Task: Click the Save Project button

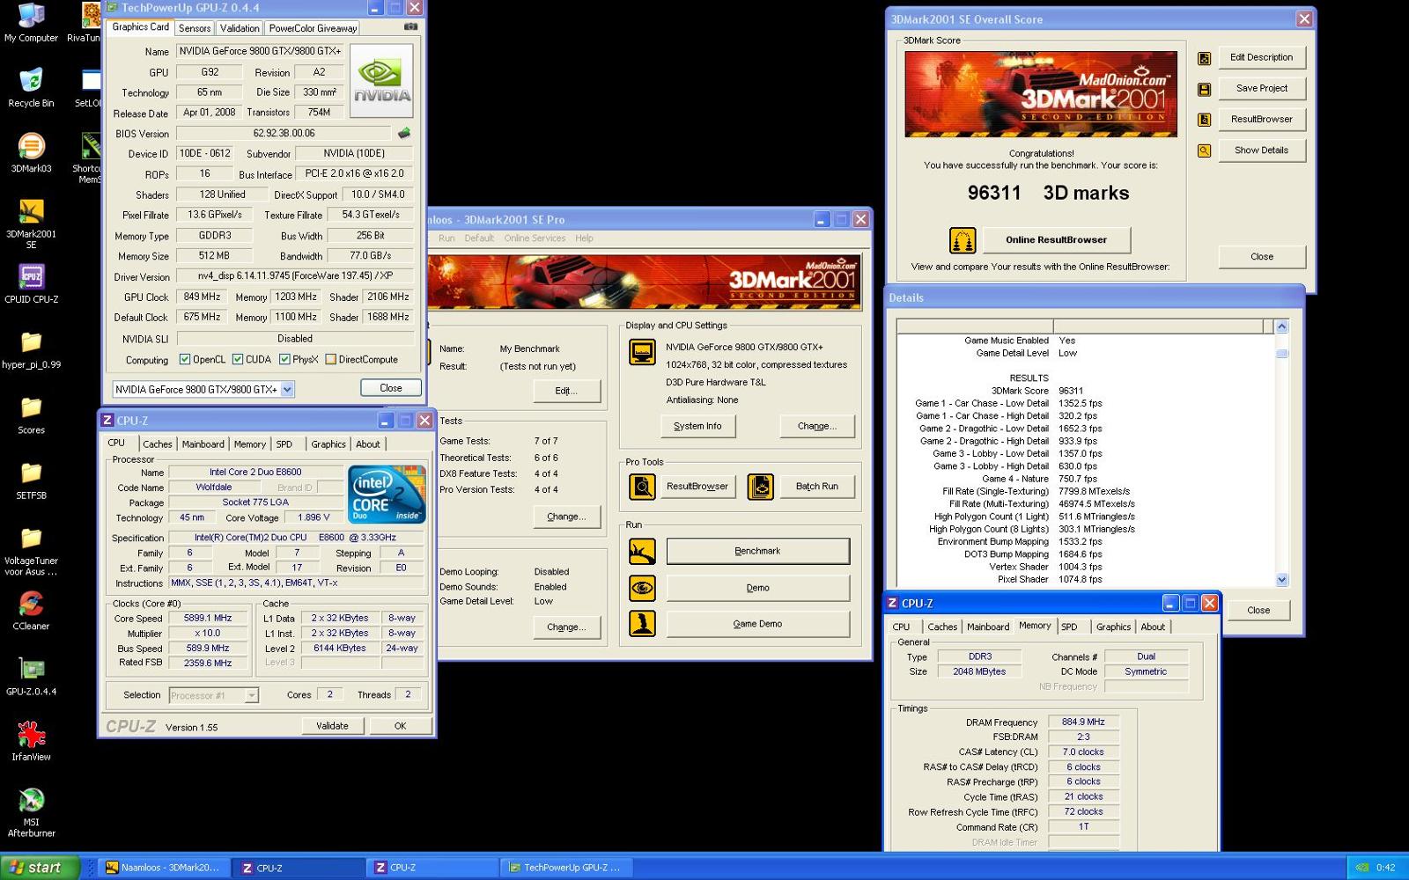Action: click(x=1261, y=88)
